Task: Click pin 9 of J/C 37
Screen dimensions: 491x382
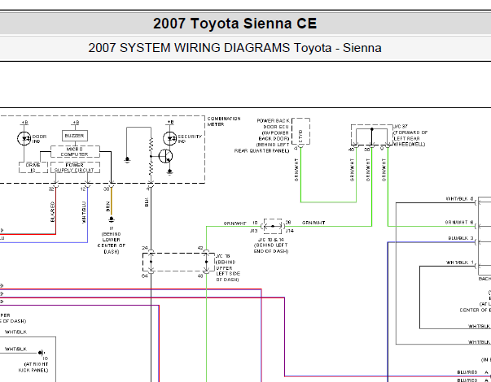Action: tap(382, 149)
